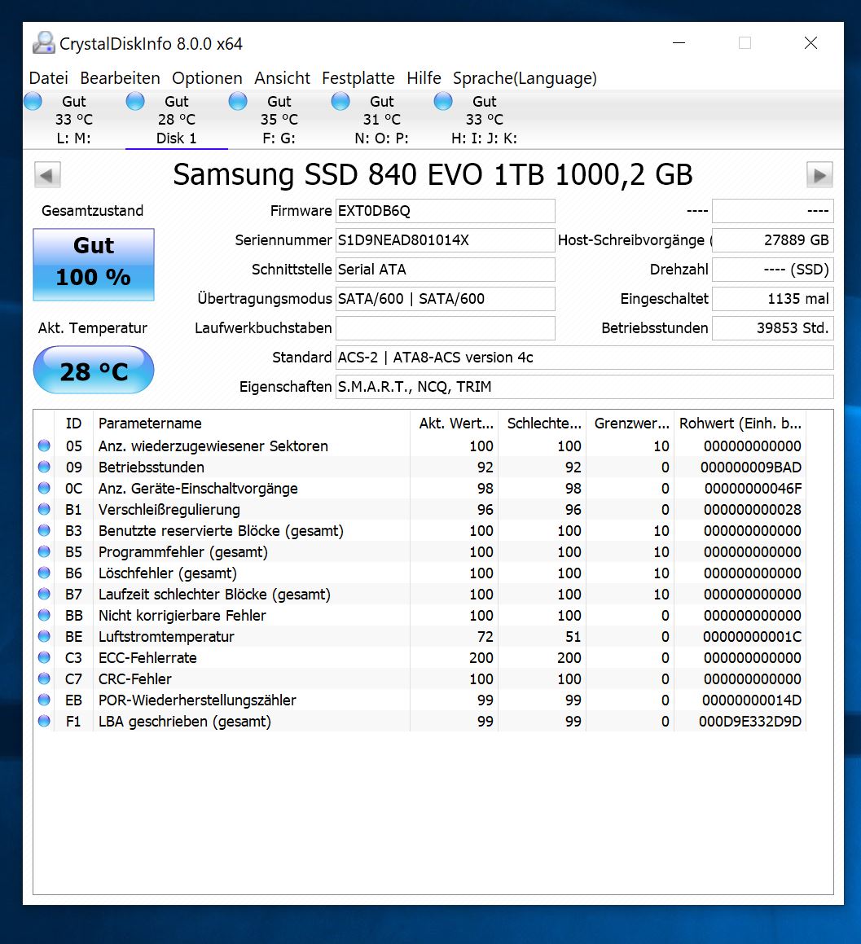Open the Ansicht menu

pyautogui.click(x=282, y=78)
